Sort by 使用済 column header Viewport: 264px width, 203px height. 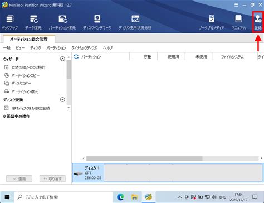pos(173,57)
